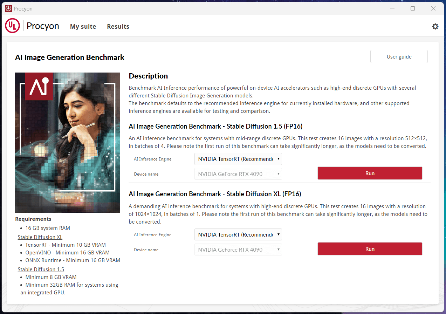Viewport: 446px width, 314px height.
Task: Click the Procyon title bar app icon
Action: click(x=8, y=8)
